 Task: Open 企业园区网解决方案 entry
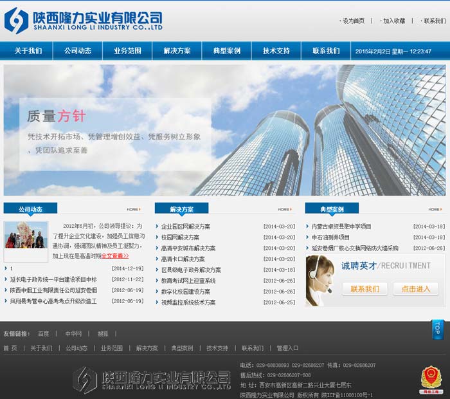[185, 227]
